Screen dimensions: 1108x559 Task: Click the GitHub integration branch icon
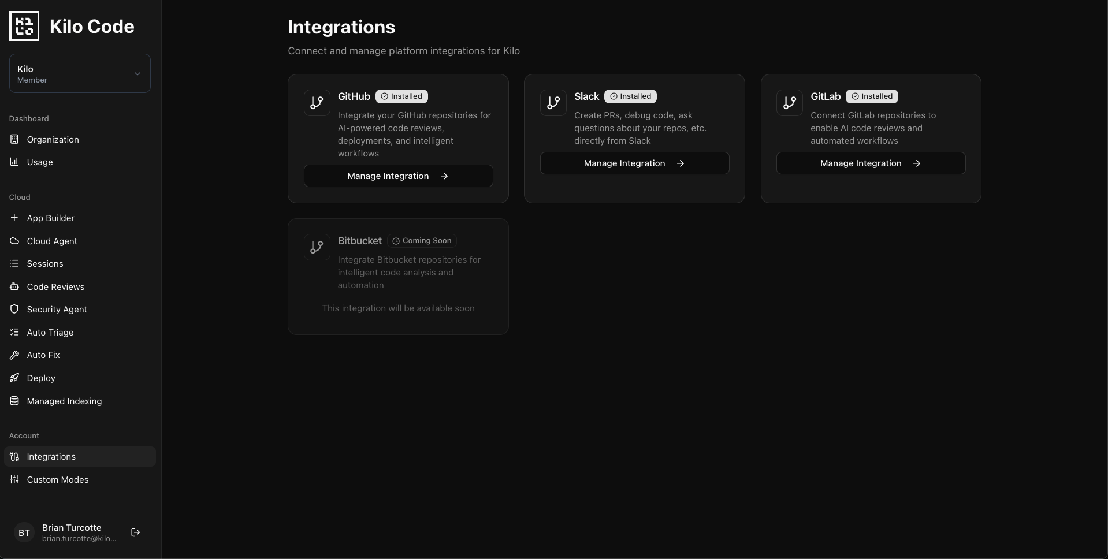[x=317, y=103]
